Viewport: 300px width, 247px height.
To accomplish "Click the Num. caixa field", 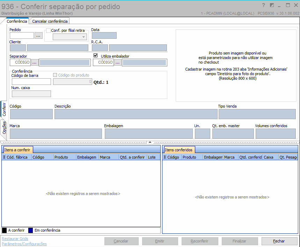I will [31, 94].
